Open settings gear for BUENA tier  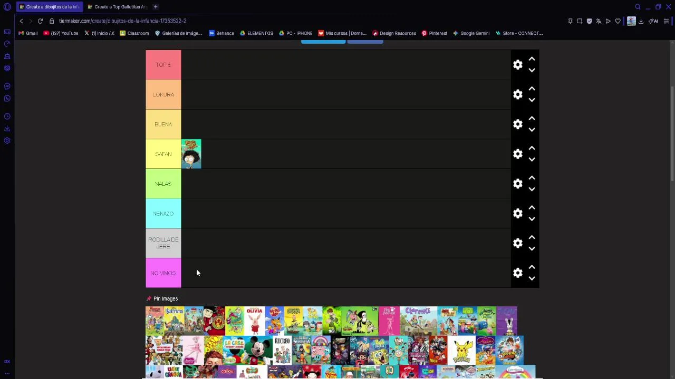click(518, 124)
